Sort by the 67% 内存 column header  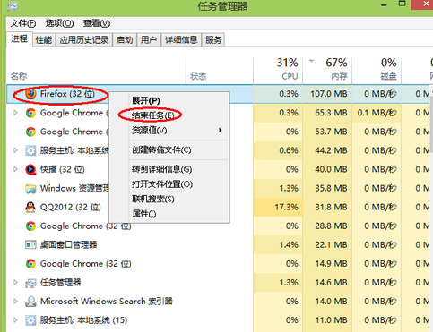pos(327,70)
